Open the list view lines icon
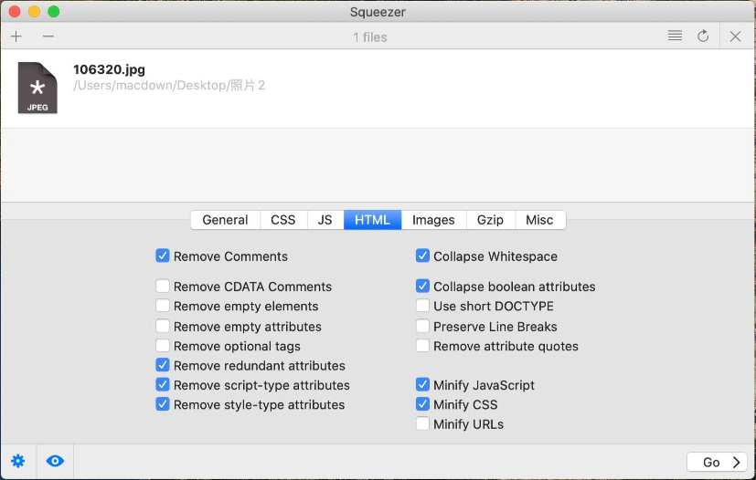This screenshot has width=756, height=480. (675, 36)
